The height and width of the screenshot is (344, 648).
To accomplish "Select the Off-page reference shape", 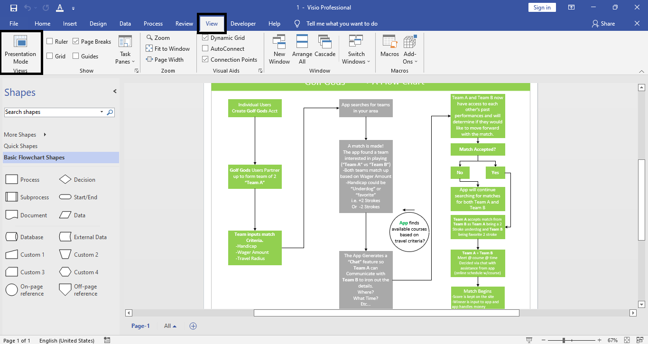I will point(78,290).
